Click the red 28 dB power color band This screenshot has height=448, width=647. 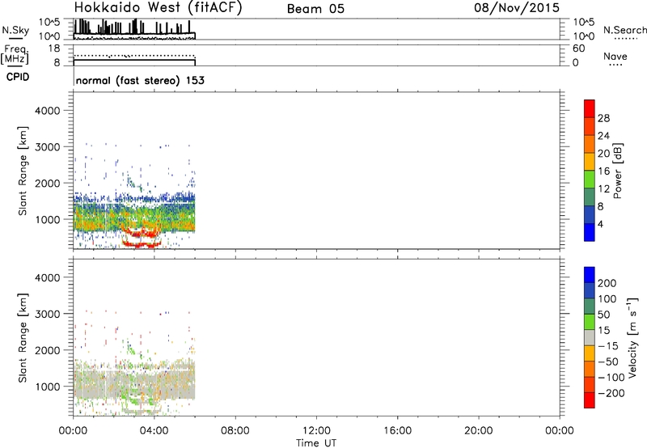tap(590, 108)
